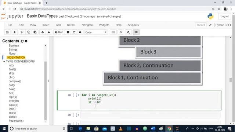Viewport: 235px width, 132px height.
Task: Open the cell type Code dropdown
Action: 96,32
